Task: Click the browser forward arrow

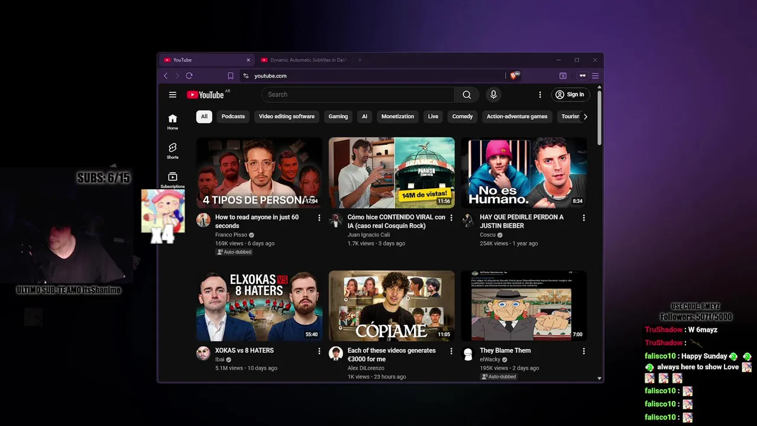Action: [x=177, y=76]
